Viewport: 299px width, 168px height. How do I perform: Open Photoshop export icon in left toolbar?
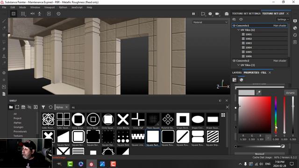(x=4, y=87)
